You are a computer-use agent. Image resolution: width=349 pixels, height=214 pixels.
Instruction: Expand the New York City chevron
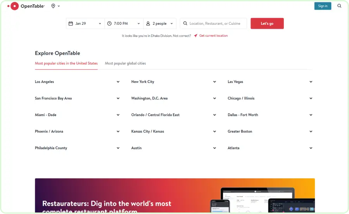coord(214,82)
